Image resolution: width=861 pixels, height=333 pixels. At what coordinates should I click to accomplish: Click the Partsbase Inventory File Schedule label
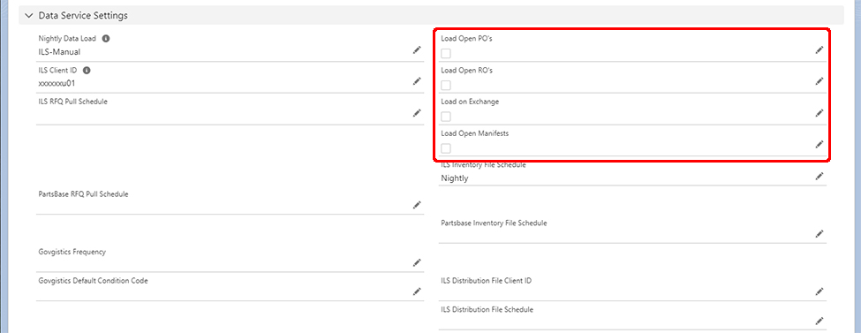[494, 223]
